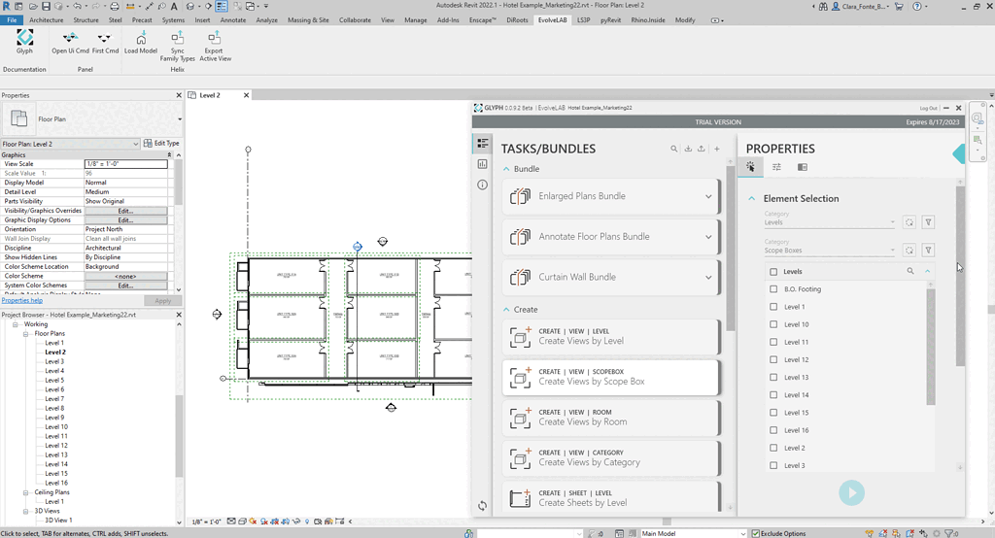995x538 pixels.
Task: Expand the Curtain Wall Bundle
Action: click(708, 277)
